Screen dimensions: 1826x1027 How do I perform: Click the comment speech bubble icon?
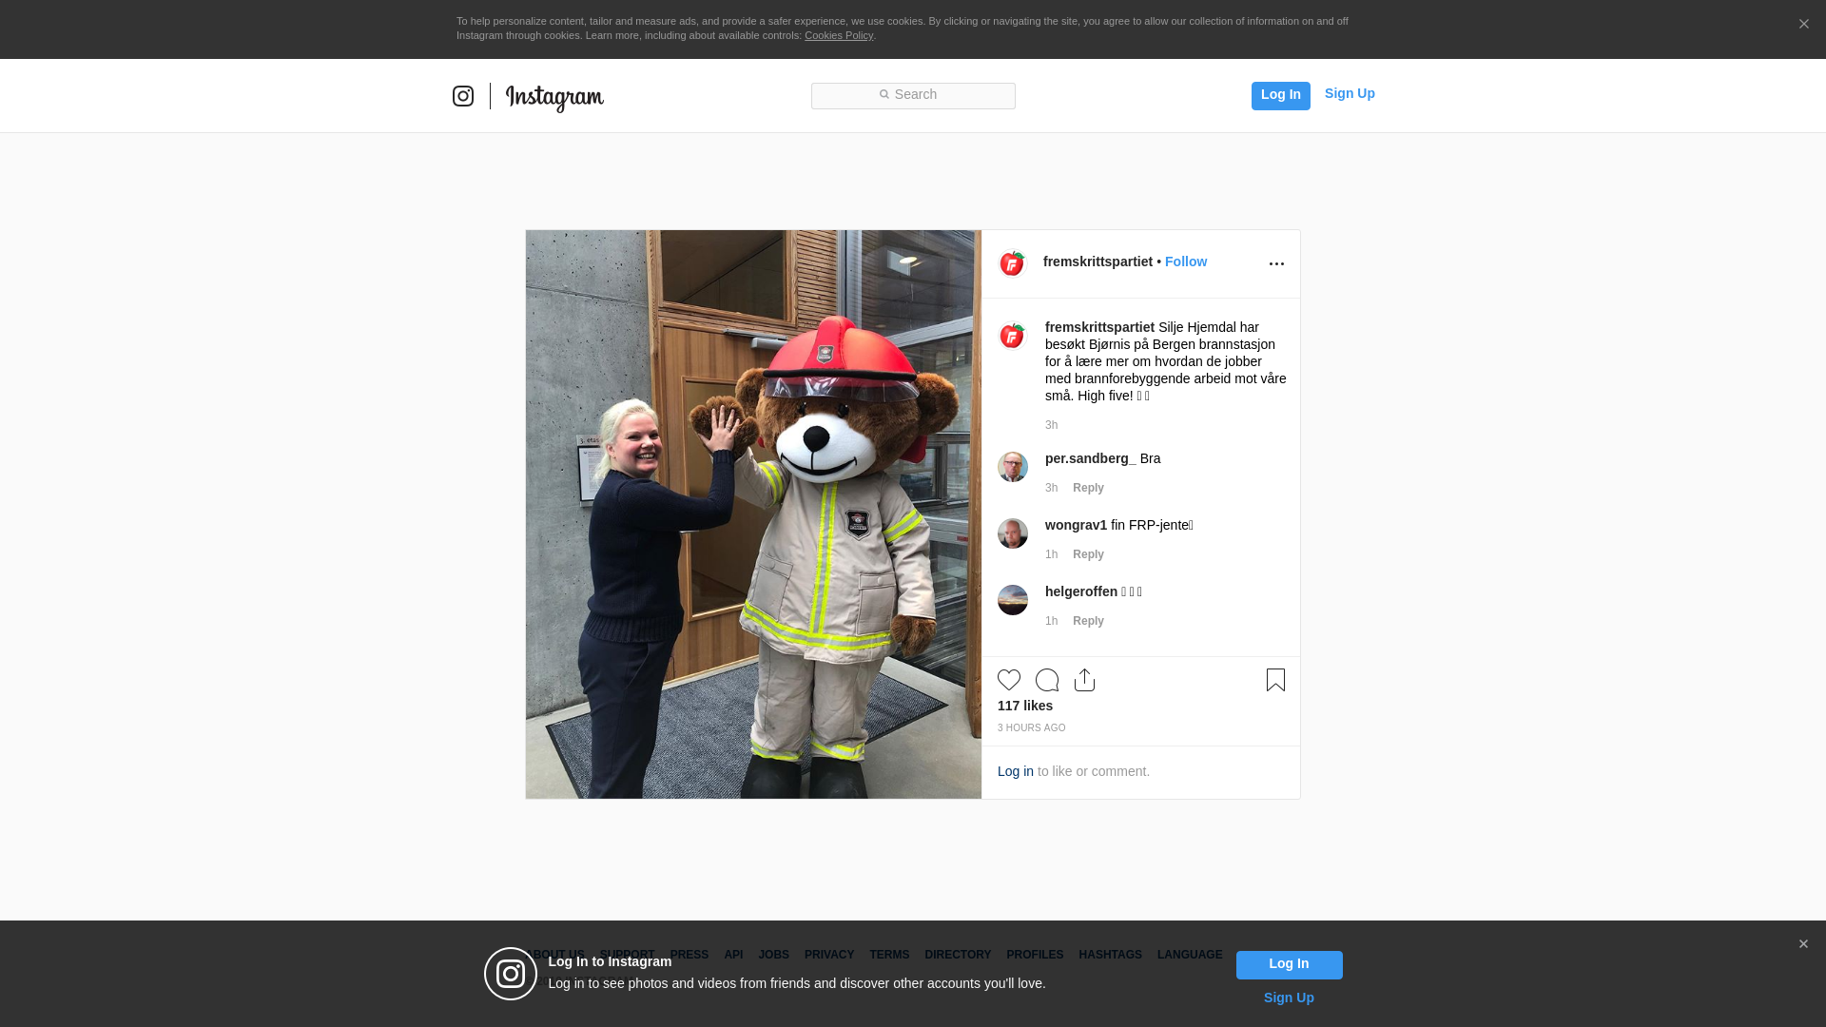click(x=1047, y=680)
